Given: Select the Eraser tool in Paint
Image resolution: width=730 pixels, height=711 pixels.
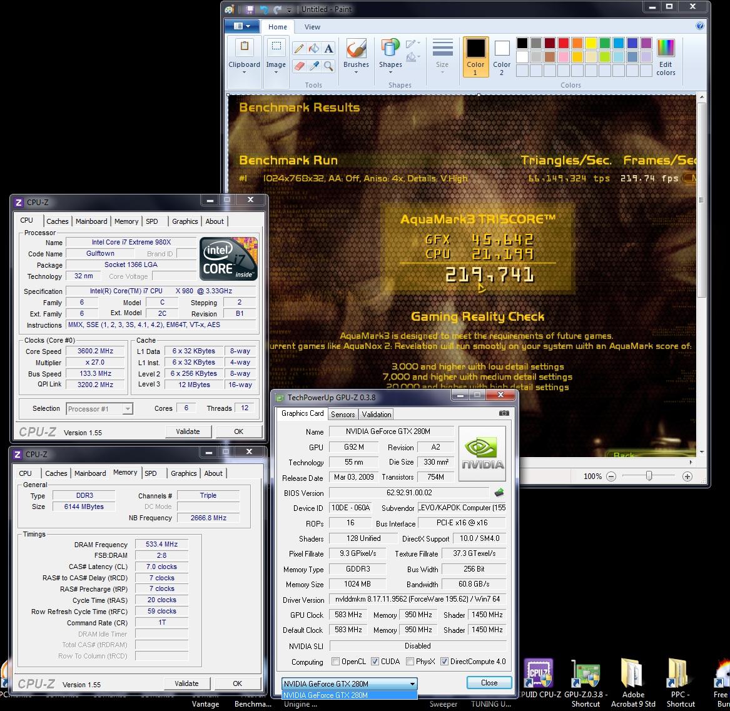Looking at the screenshot, I should [299, 66].
